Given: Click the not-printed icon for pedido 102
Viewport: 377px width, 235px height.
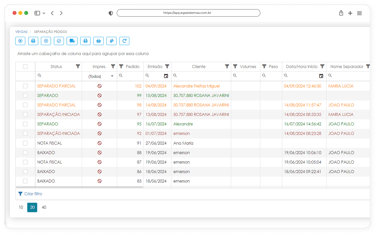Looking at the screenshot, I should (100, 86).
